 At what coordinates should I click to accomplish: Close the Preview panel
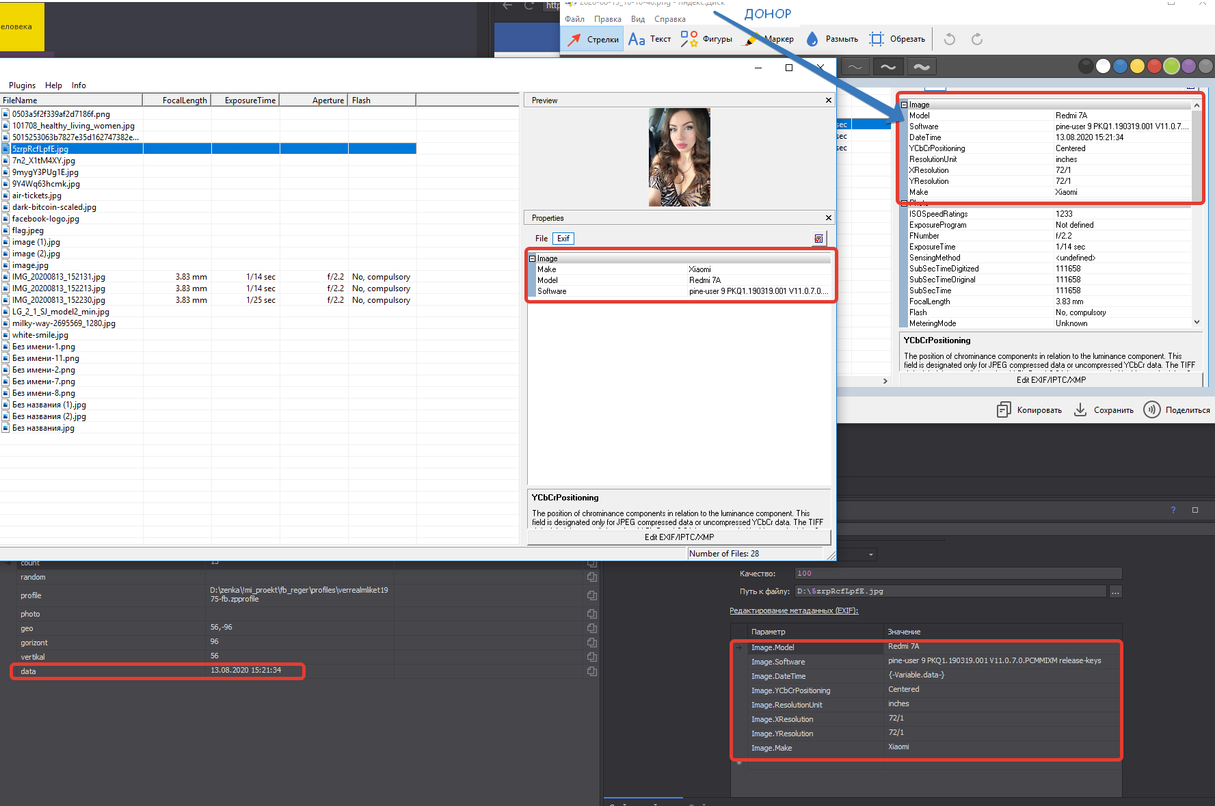(829, 100)
